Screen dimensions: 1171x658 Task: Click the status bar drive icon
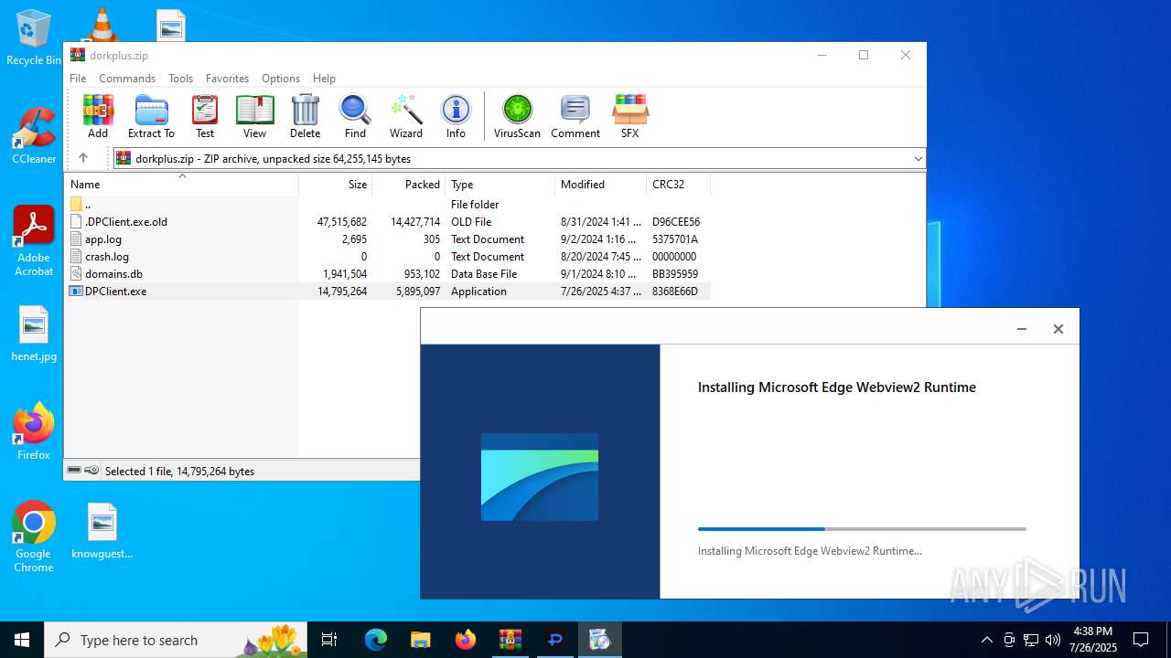pos(74,471)
